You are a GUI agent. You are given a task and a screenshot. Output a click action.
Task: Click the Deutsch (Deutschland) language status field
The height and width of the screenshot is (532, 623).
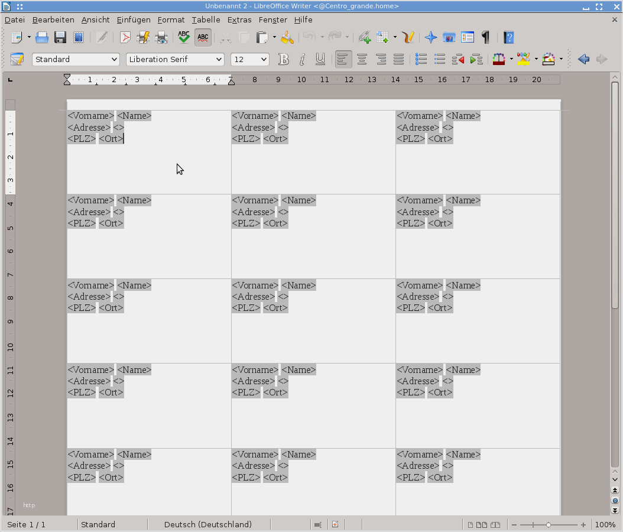[208, 524]
